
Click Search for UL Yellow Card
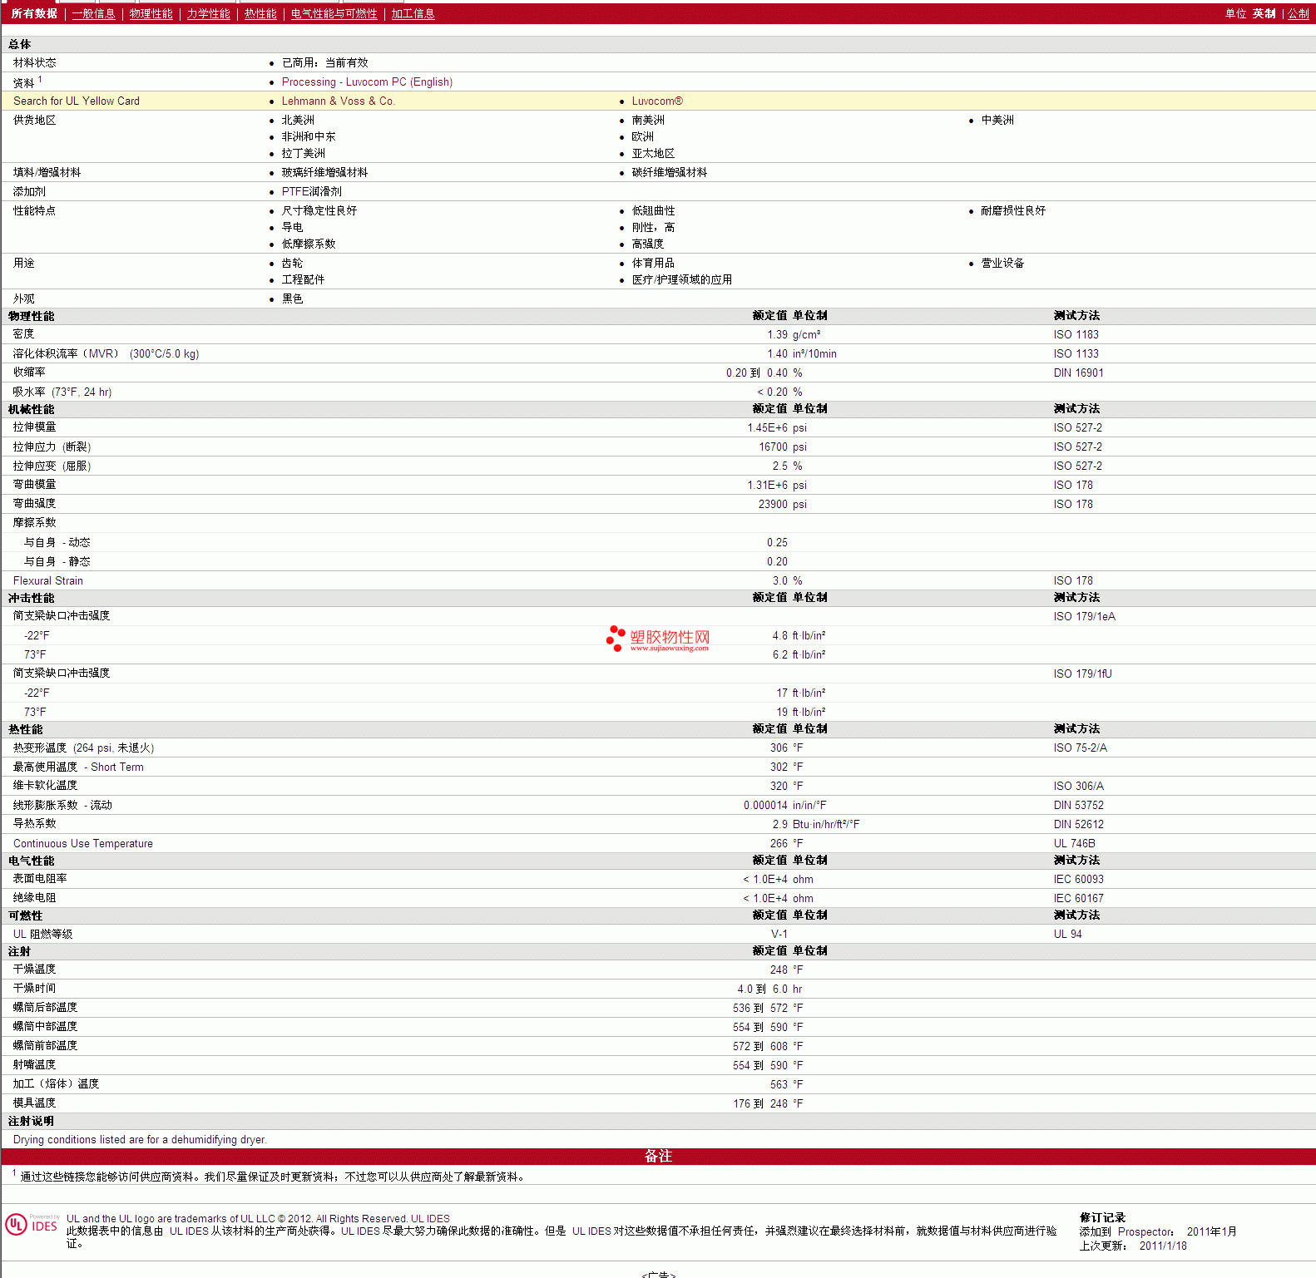click(x=77, y=101)
